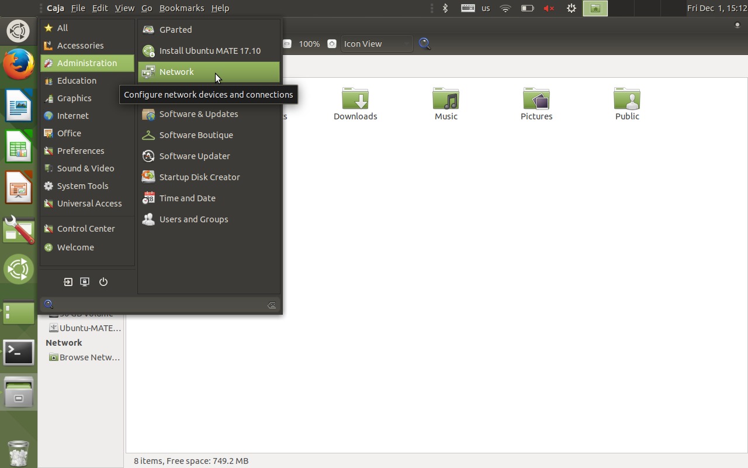Click the Bluetooth tray icon
Screen dimensions: 748x468
pos(445,8)
